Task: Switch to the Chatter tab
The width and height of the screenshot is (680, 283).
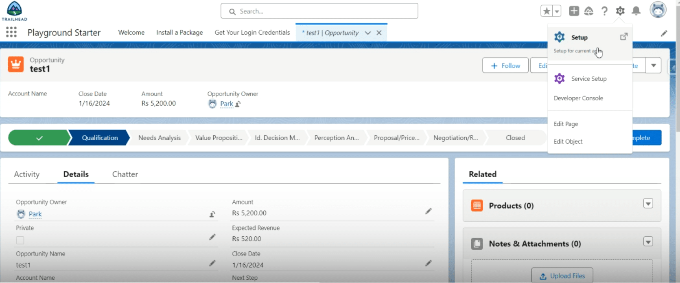Action: (x=125, y=174)
